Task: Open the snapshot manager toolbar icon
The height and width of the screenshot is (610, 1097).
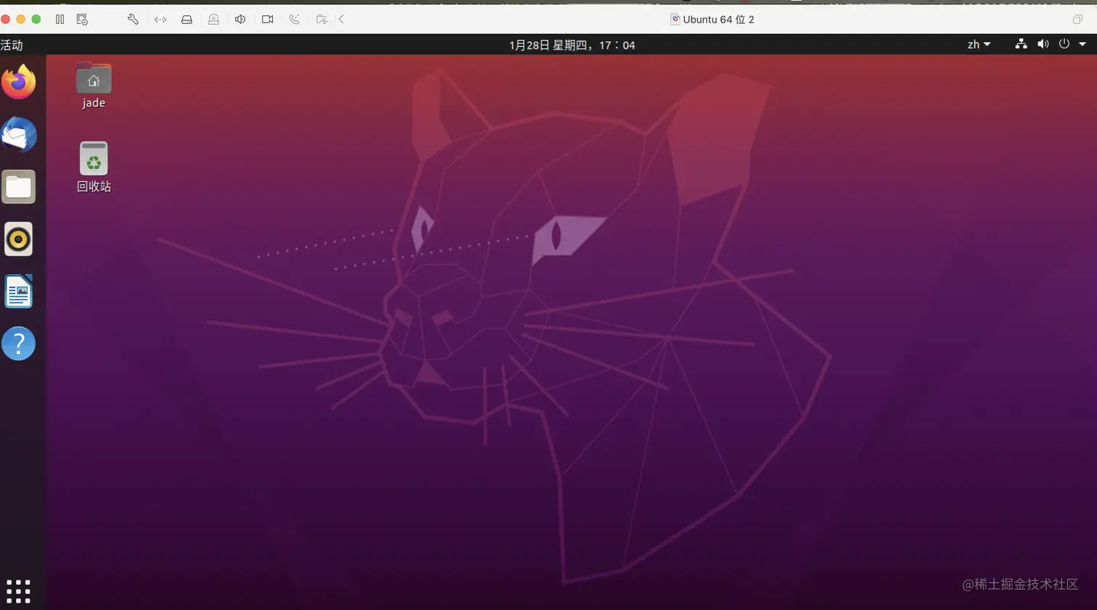Action: coord(82,20)
